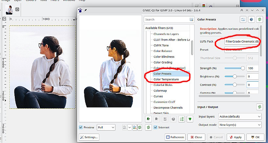Screen dimensions: 268x143
Task: Open the Preset dropdown
Action: click(x=241, y=50)
